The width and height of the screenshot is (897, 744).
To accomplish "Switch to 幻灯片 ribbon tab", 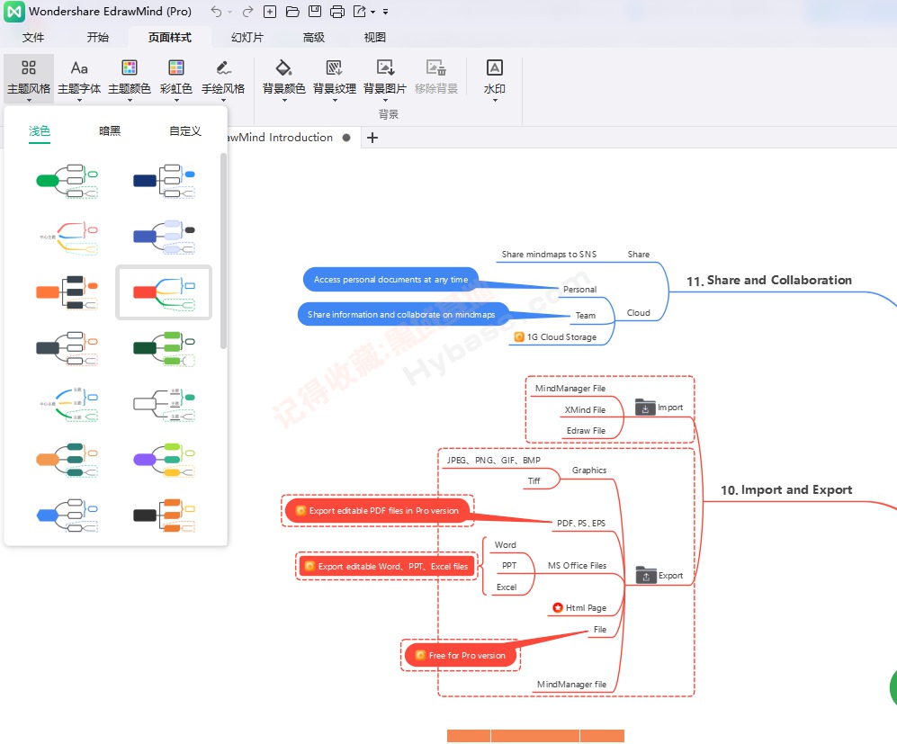I will click(247, 37).
